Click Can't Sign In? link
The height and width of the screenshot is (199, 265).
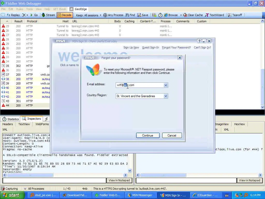[202, 47]
